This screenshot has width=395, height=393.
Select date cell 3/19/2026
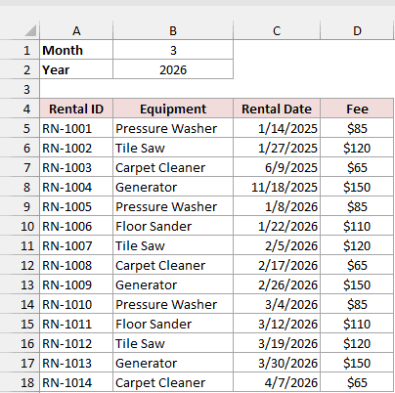point(277,343)
